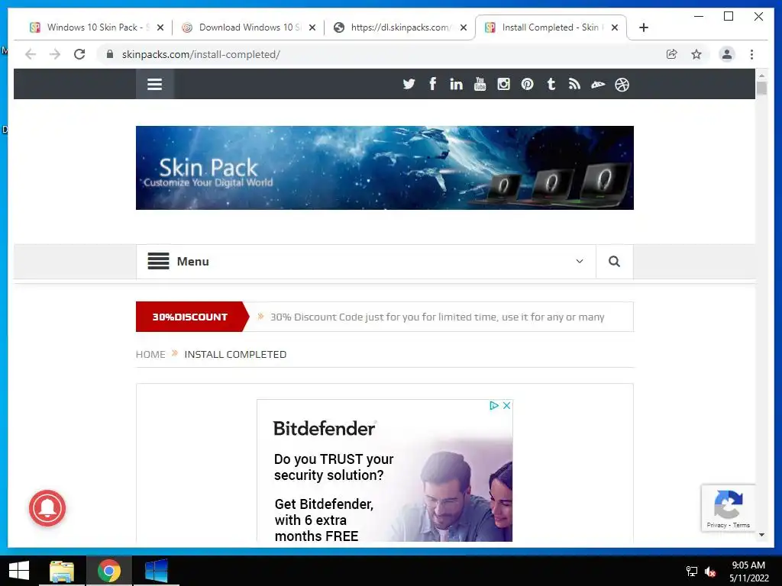Open the YouTube social icon

pos(480,84)
